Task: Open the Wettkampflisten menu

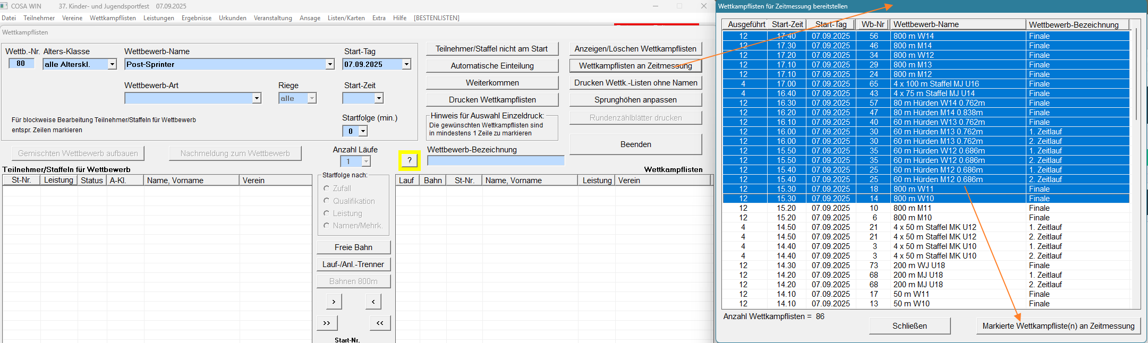Action: (x=113, y=18)
